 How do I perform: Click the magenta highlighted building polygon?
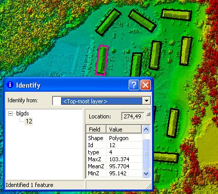tap(101, 60)
